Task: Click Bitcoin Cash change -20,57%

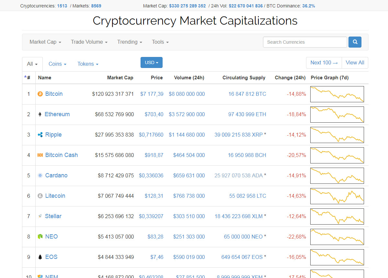Action: (x=296, y=155)
